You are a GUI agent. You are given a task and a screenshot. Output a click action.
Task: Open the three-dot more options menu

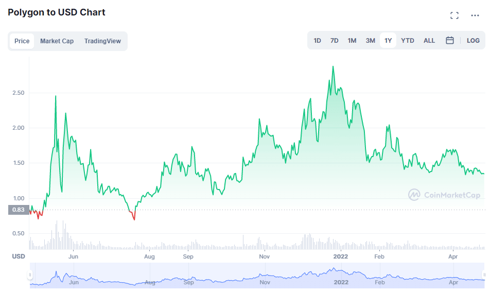[475, 15]
